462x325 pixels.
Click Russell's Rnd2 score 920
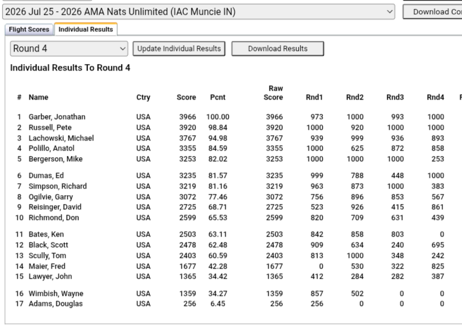click(357, 128)
